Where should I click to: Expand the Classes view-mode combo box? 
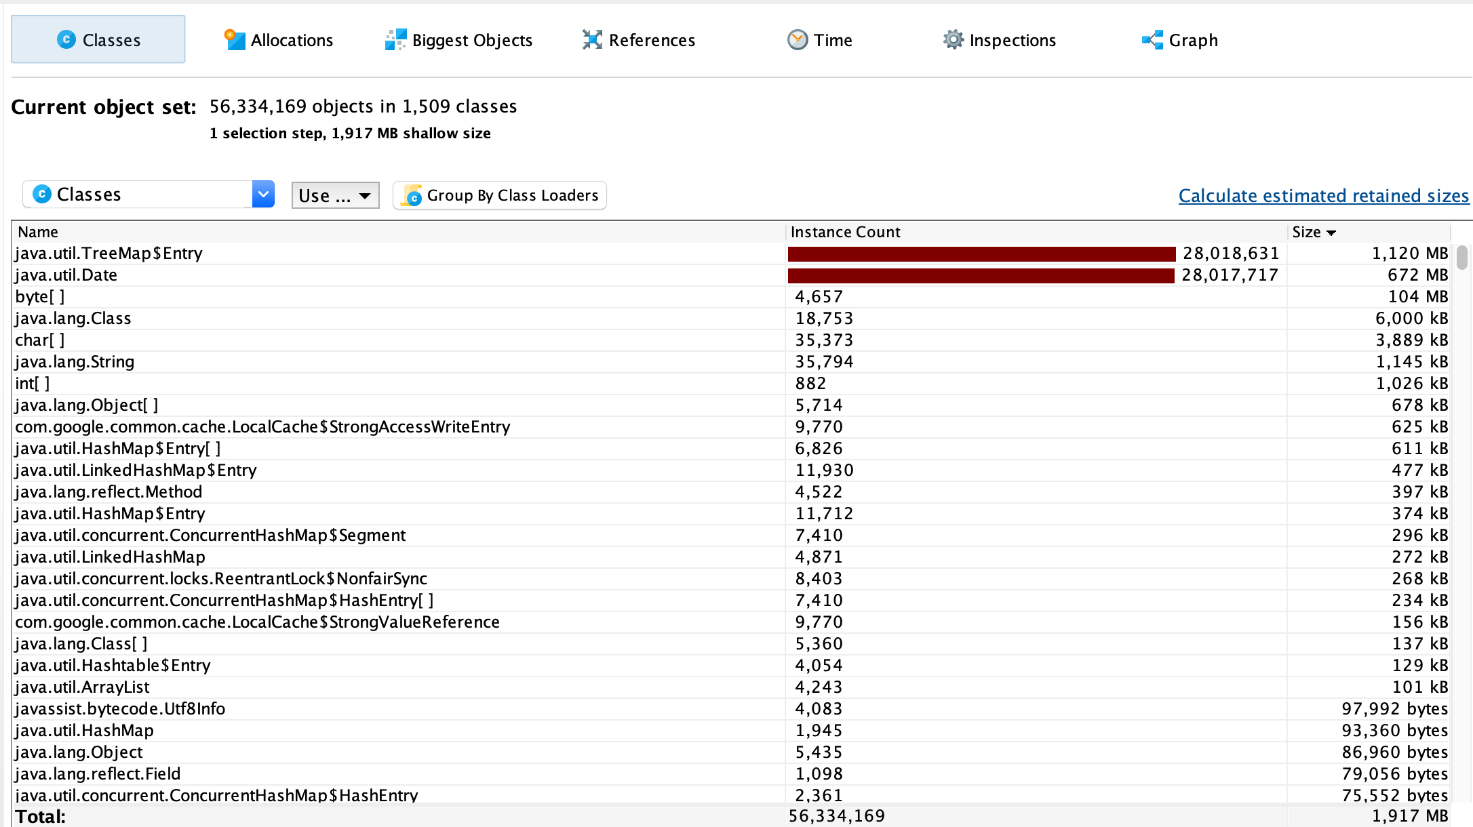(x=262, y=195)
